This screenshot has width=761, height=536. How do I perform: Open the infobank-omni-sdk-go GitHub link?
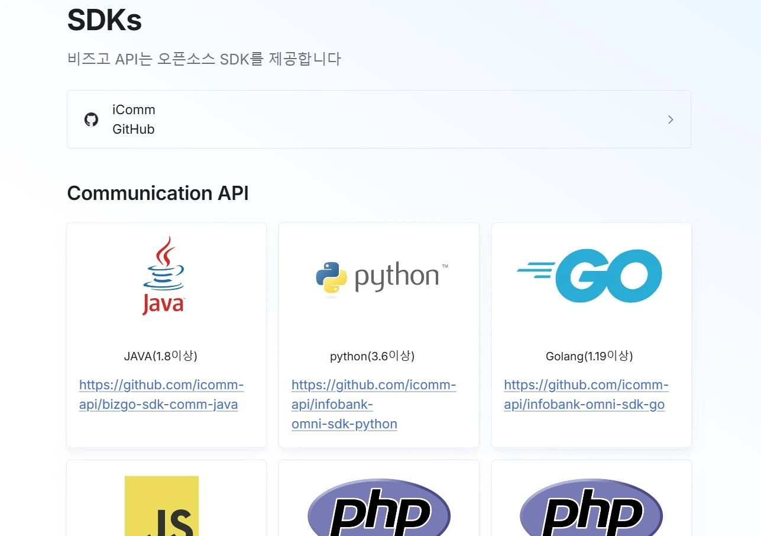pyautogui.click(x=586, y=395)
